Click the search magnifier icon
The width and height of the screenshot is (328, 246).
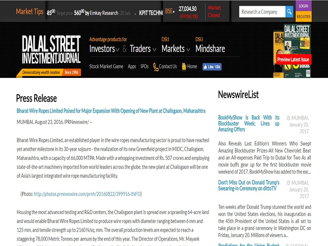(x=289, y=12)
